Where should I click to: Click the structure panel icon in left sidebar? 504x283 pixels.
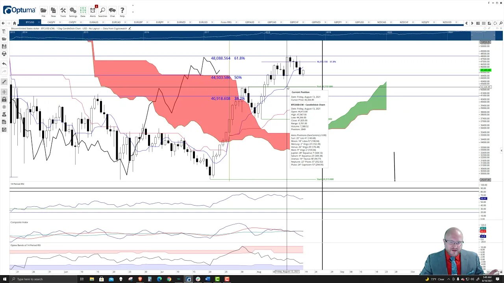click(x=4, y=32)
